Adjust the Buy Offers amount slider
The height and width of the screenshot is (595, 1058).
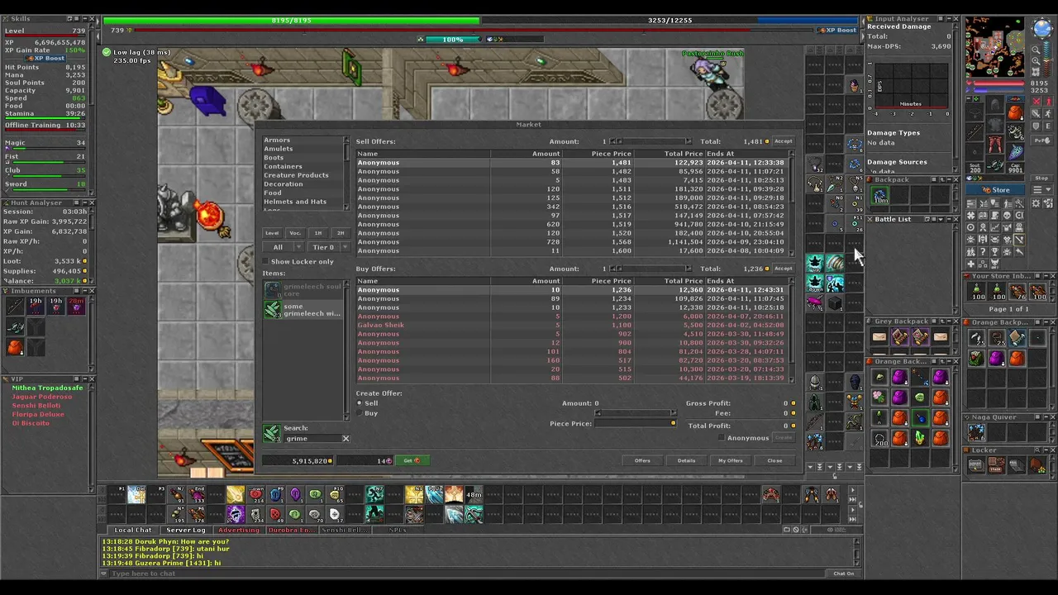[651, 269]
